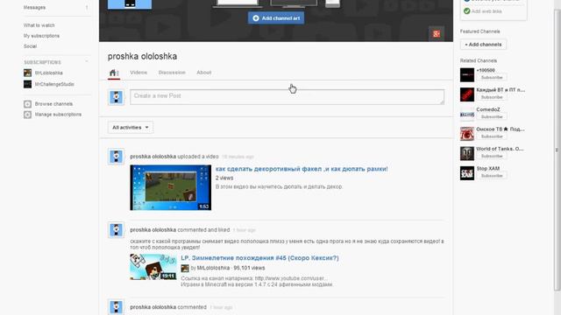Open the All activities dropdown
The height and width of the screenshot is (315, 561).
[131, 128]
